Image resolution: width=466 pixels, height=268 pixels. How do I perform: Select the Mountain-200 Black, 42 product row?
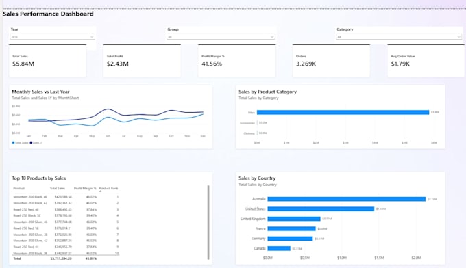tap(66, 203)
